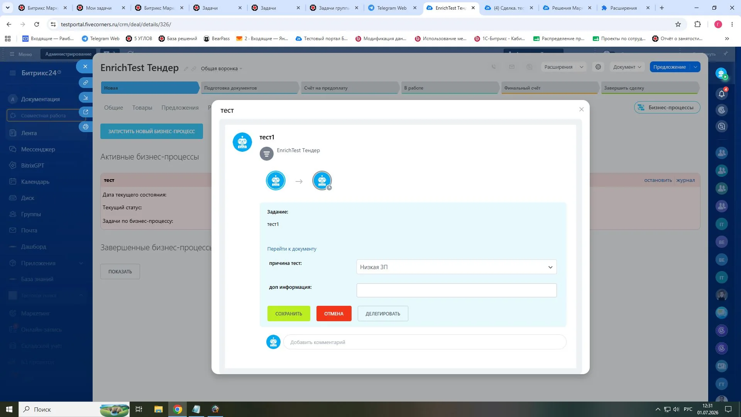Open the Общие tab
Image resolution: width=741 pixels, height=417 pixels.
(x=113, y=108)
